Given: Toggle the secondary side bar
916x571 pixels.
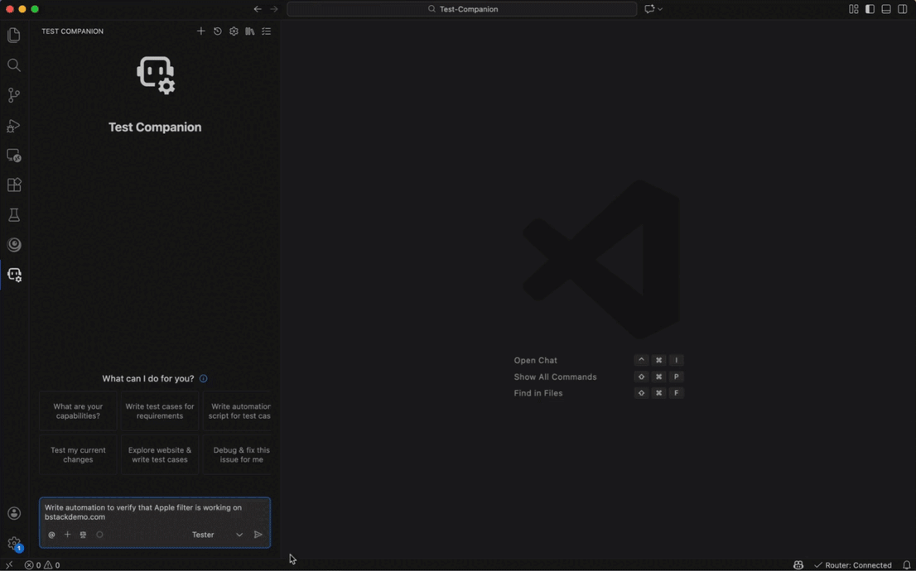Looking at the screenshot, I should [903, 9].
